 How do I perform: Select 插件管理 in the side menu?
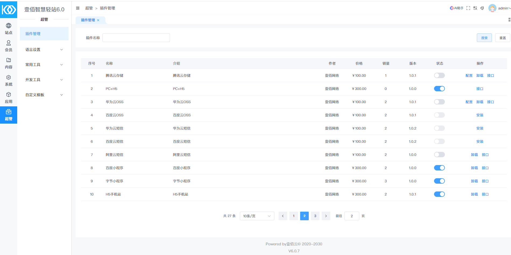point(44,34)
